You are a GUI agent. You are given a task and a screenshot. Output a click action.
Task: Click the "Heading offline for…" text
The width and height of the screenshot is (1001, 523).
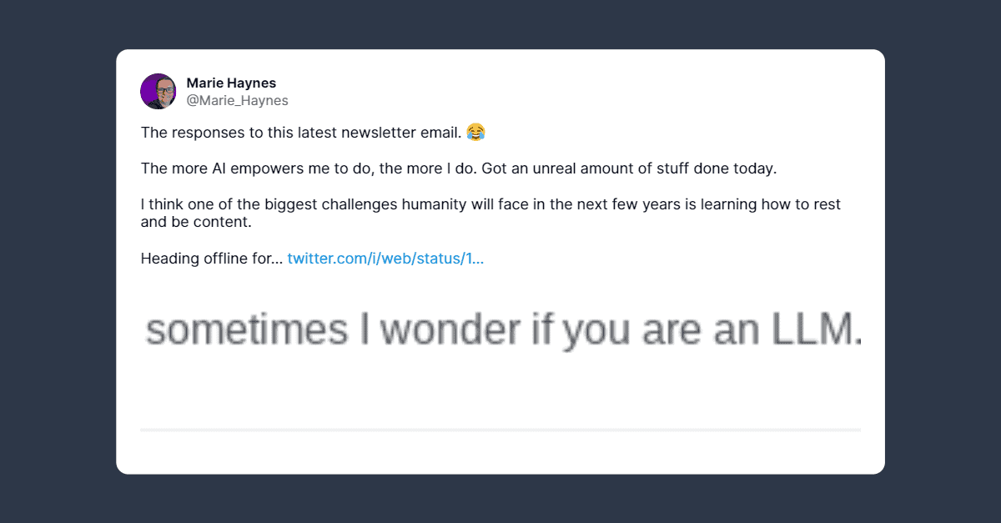[212, 259]
